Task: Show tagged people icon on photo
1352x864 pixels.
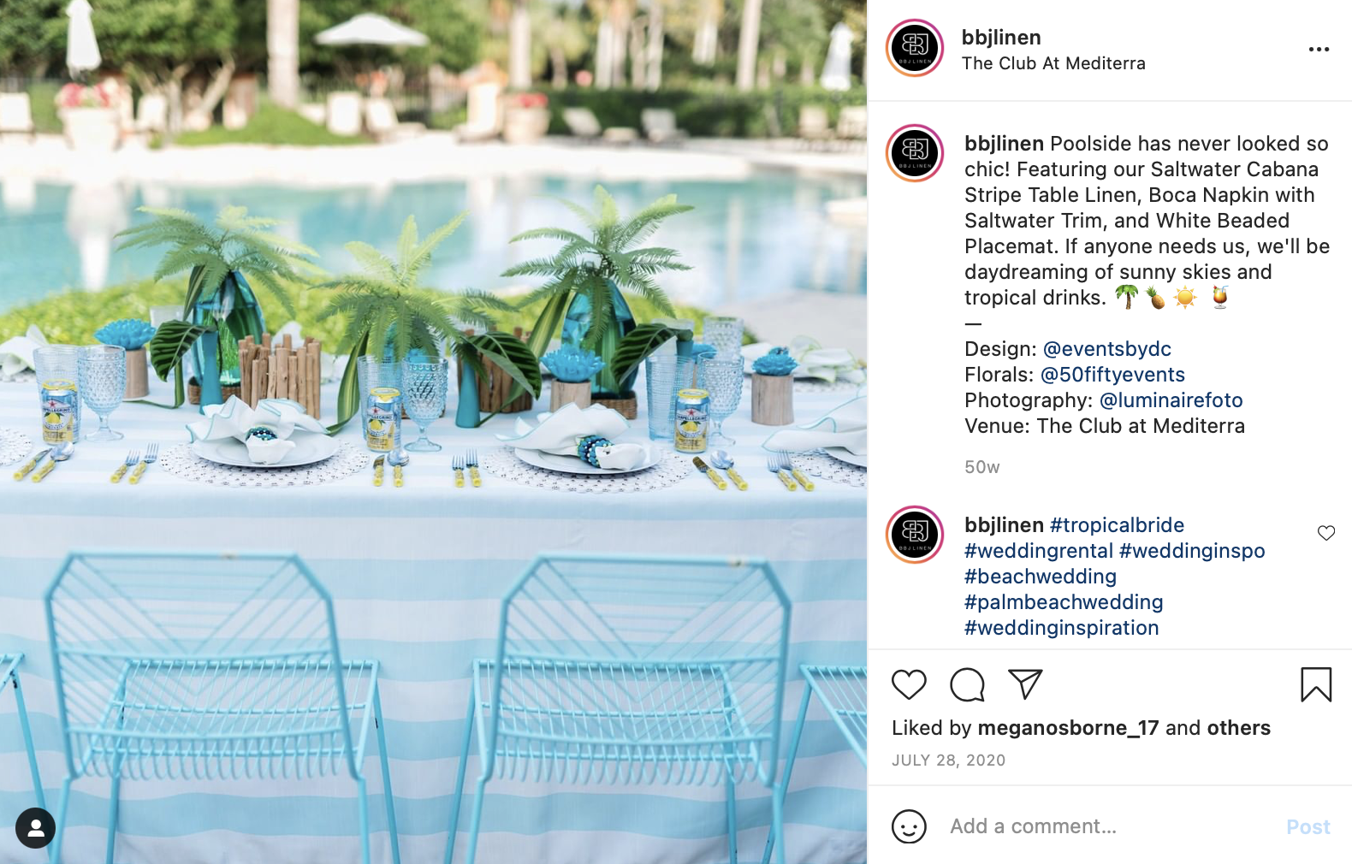Action: (35, 828)
